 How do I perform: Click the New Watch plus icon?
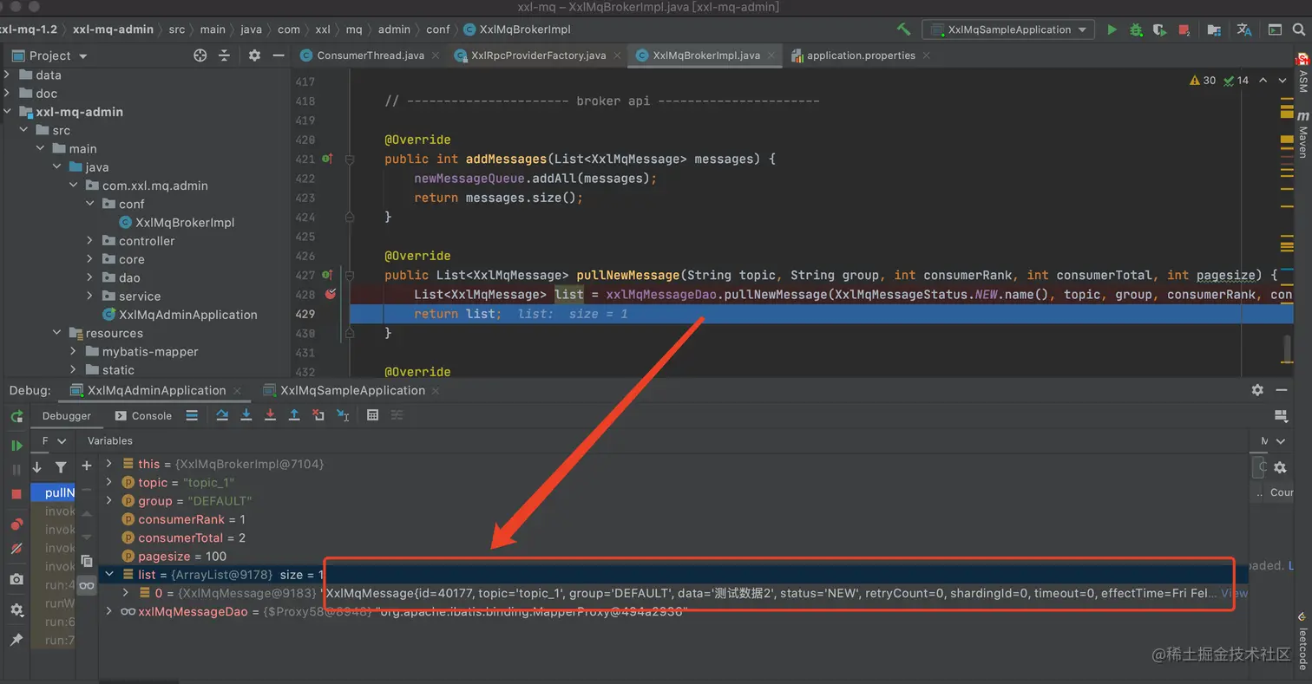coord(87,466)
